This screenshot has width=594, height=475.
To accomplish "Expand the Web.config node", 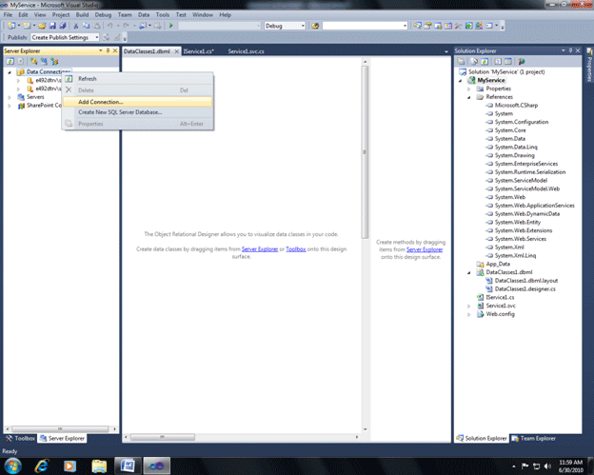I will 469,314.
